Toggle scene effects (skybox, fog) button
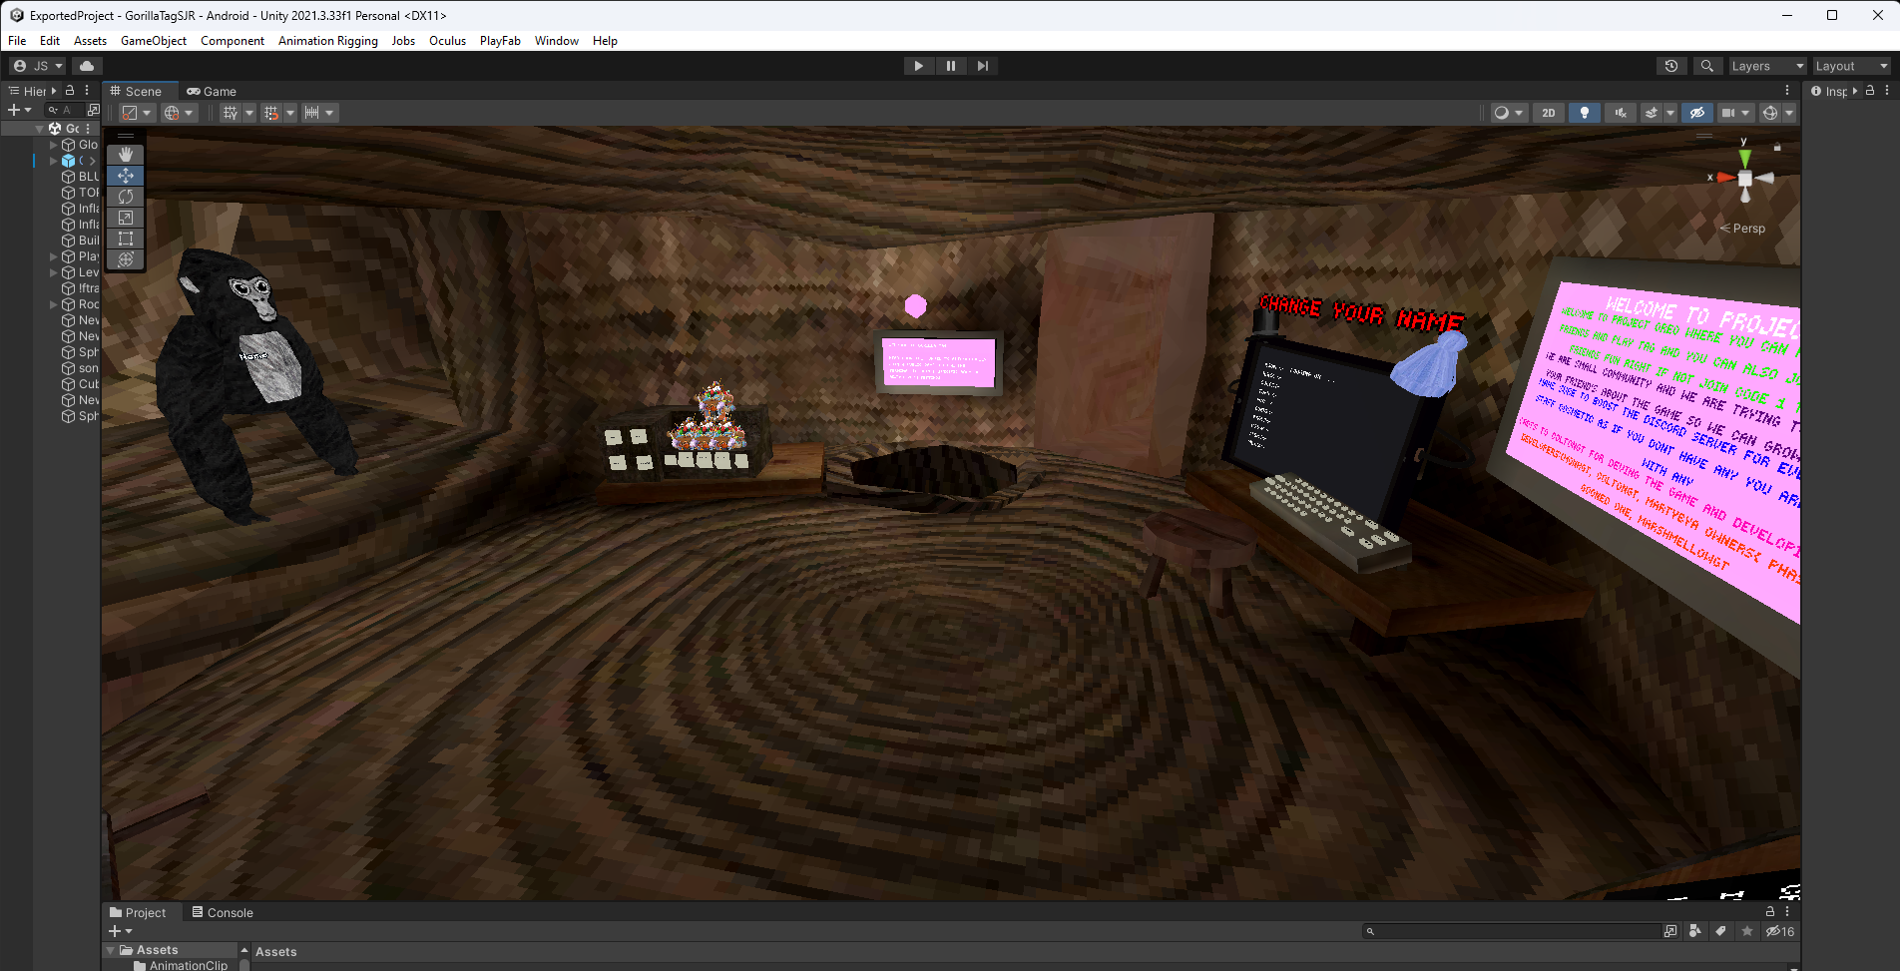1900x971 pixels. pyautogui.click(x=1652, y=113)
